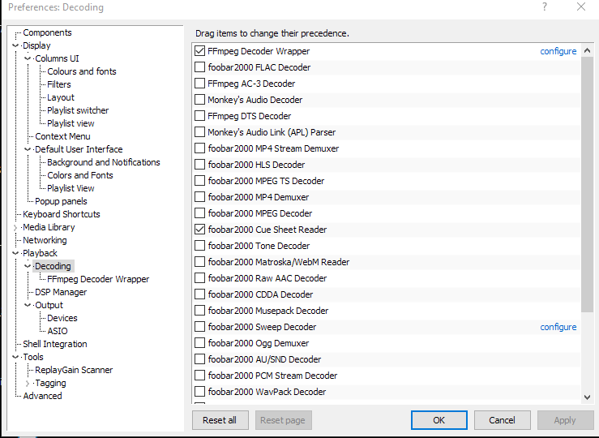599x438 pixels.
Task: Click the help question mark icon
Action: pyautogui.click(x=545, y=6)
